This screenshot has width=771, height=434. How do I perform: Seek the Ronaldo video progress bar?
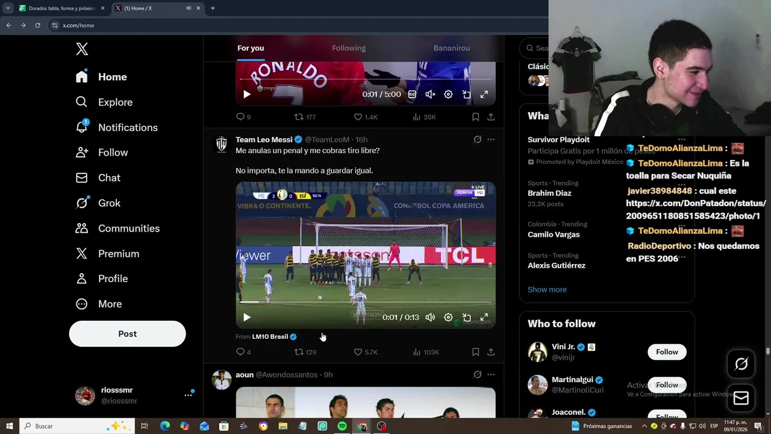tap(366, 79)
